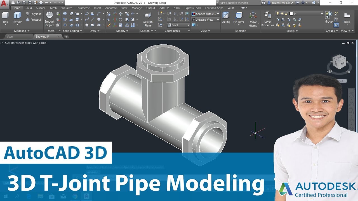Go to the Annotate ribbon tab

pos(111,8)
